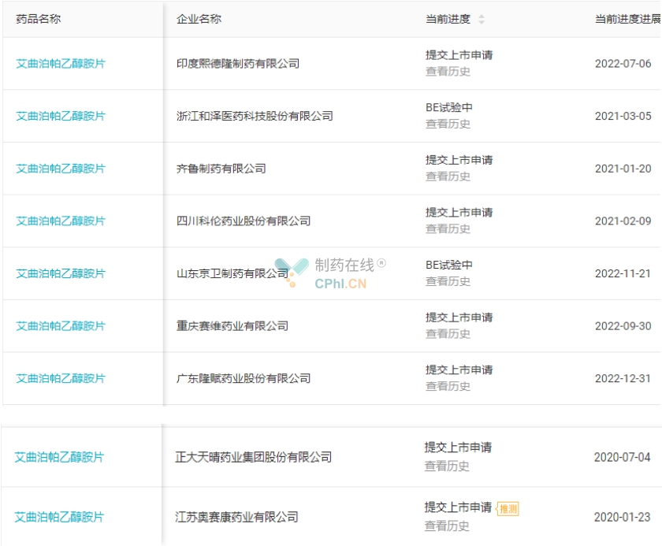Click date 2021-03-05

click(x=623, y=116)
